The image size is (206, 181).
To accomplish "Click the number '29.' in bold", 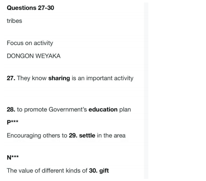I will click(x=73, y=136).
